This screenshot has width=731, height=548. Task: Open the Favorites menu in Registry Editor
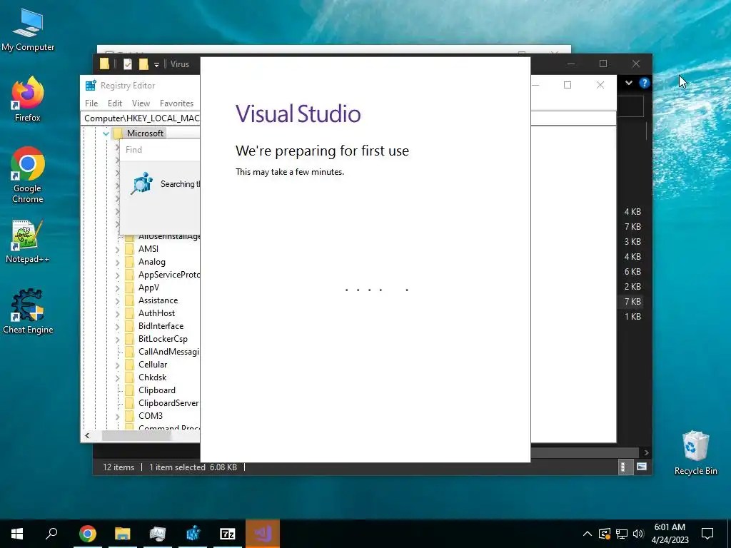[x=176, y=103]
